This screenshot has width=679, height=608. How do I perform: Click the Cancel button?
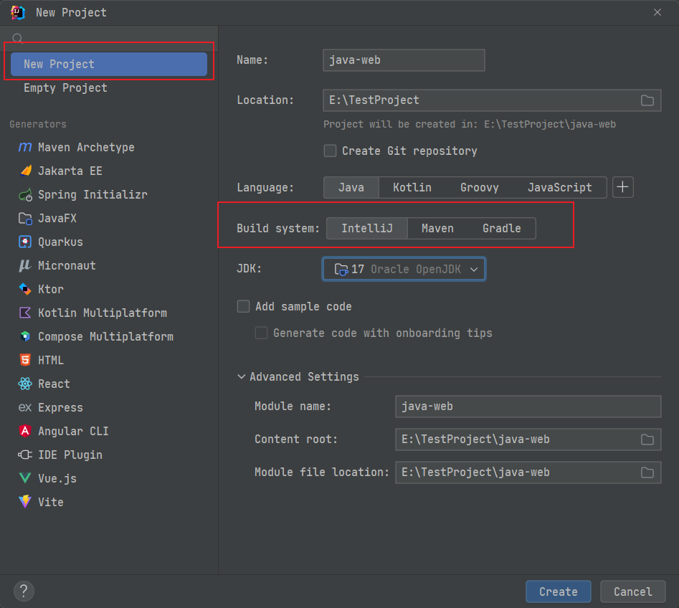(632, 592)
